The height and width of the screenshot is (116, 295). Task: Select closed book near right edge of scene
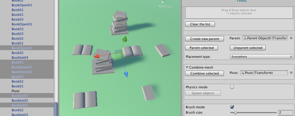[x=162, y=50]
